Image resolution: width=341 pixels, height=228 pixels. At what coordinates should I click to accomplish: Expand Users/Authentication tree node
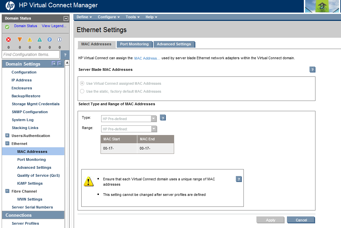point(7,135)
